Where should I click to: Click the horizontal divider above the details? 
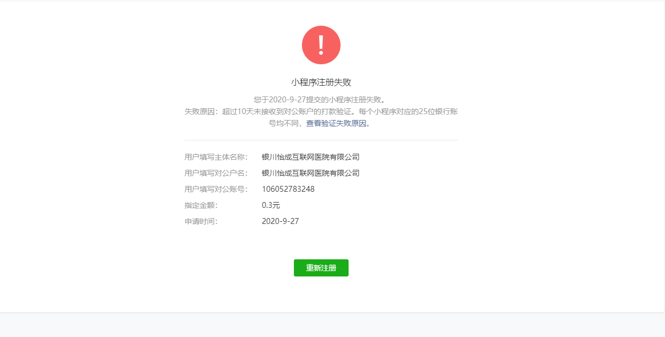point(321,140)
